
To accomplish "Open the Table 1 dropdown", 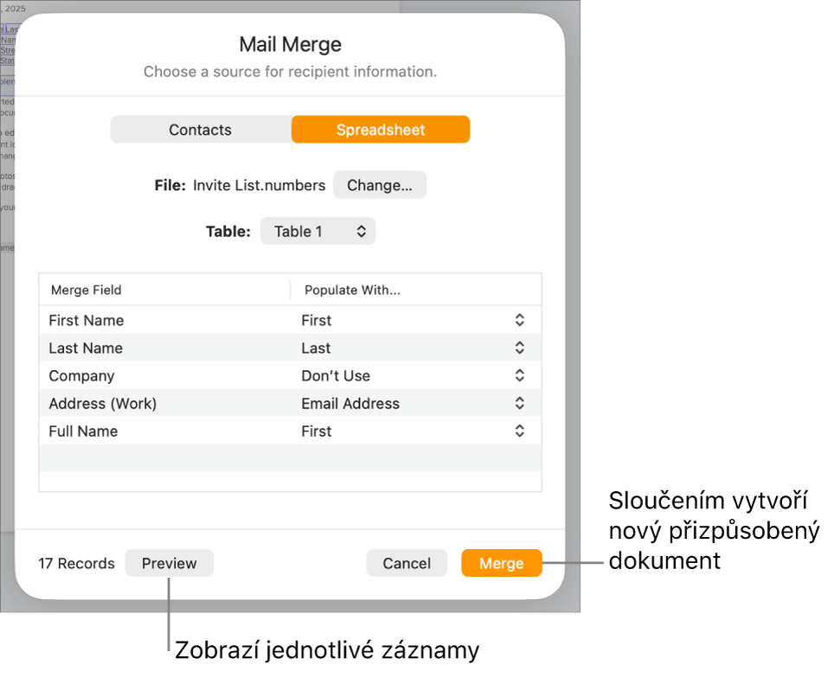I will 318,231.
